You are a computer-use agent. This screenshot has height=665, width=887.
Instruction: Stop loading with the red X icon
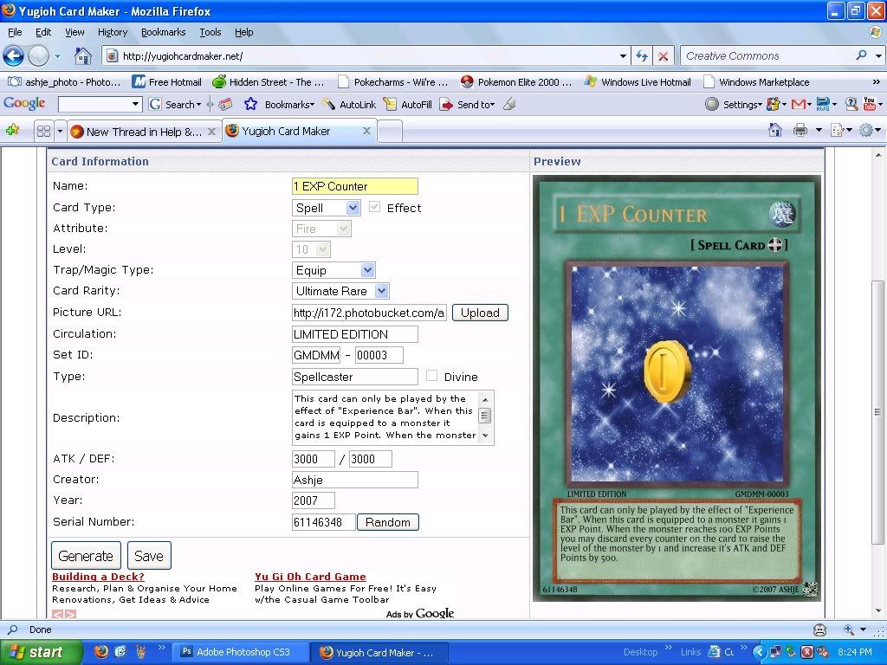click(x=663, y=56)
